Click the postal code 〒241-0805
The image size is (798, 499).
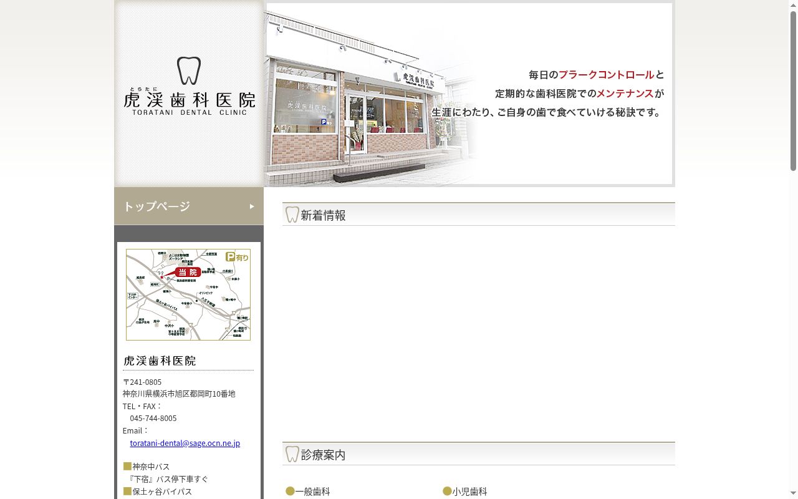pos(142,382)
